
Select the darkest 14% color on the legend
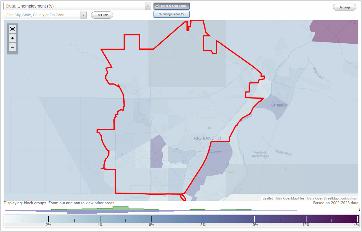point(356,217)
